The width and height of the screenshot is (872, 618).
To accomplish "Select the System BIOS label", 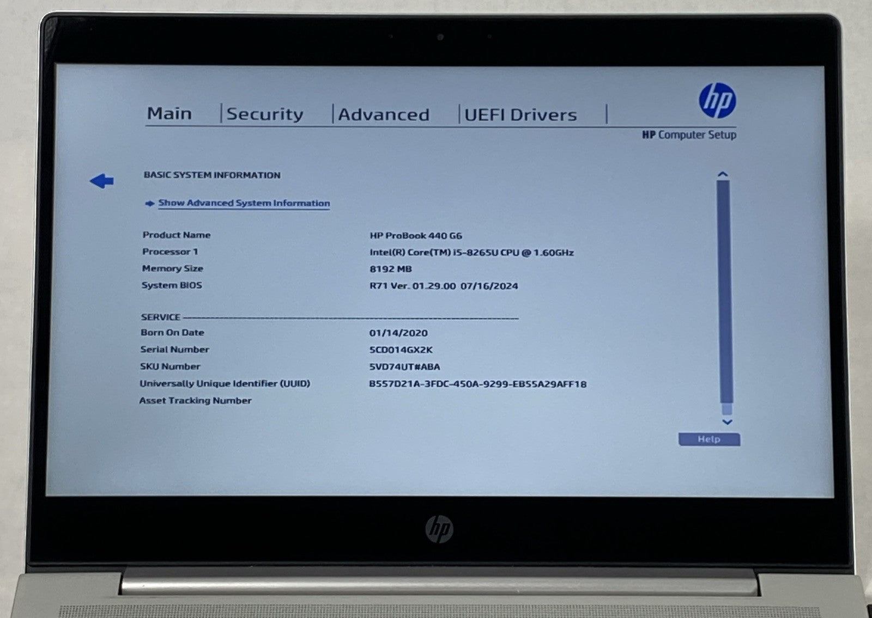I will point(172,285).
